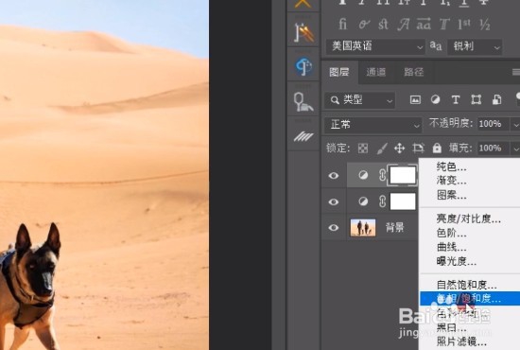Switch to the 通道 tab
The width and height of the screenshot is (520, 350).
point(376,72)
